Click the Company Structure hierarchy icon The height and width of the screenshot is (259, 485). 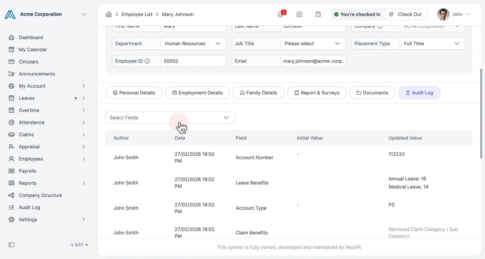pos(11,195)
